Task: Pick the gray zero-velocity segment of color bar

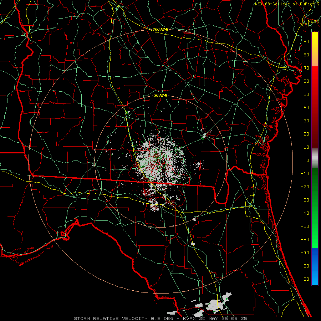Action: pyautogui.click(x=315, y=158)
